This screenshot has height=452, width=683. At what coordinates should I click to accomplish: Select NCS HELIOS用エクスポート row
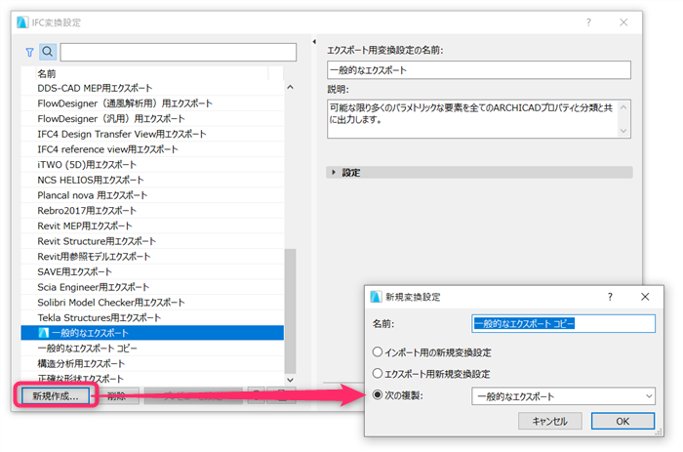[x=152, y=180]
